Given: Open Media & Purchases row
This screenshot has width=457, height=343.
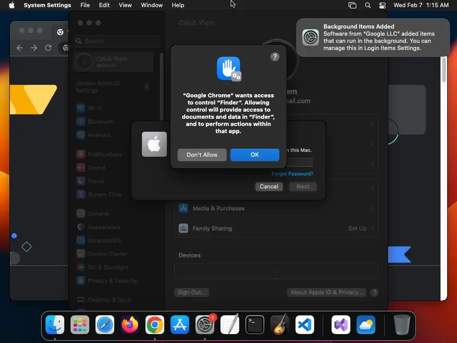Looking at the screenshot, I should coord(276,208).
